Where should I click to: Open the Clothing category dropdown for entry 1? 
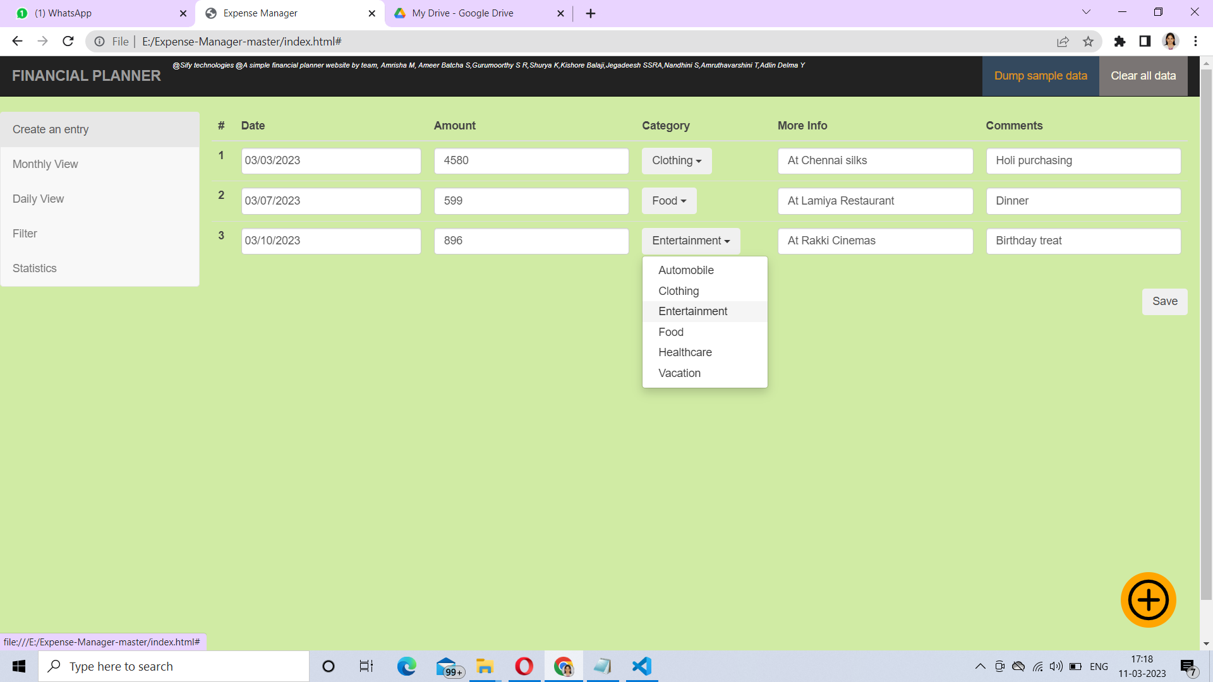(x=676, y=160)
